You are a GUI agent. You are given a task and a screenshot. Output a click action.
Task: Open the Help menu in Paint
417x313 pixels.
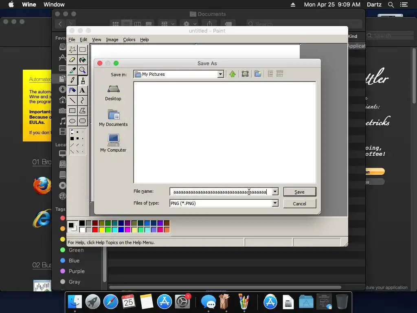[145, 40]
